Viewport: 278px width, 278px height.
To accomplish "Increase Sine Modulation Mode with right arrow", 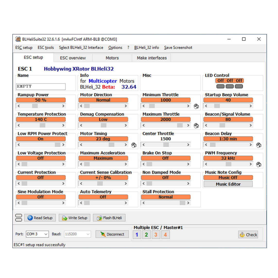I will (63, 203).
